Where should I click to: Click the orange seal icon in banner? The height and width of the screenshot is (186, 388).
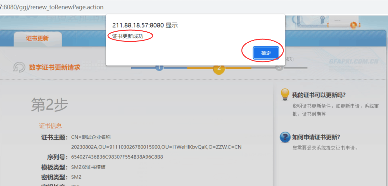353,24
